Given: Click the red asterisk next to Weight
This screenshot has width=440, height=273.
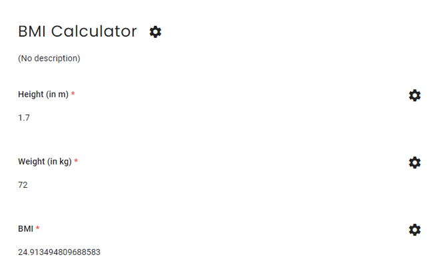Looking at the screenshot, I should [76, 162].
